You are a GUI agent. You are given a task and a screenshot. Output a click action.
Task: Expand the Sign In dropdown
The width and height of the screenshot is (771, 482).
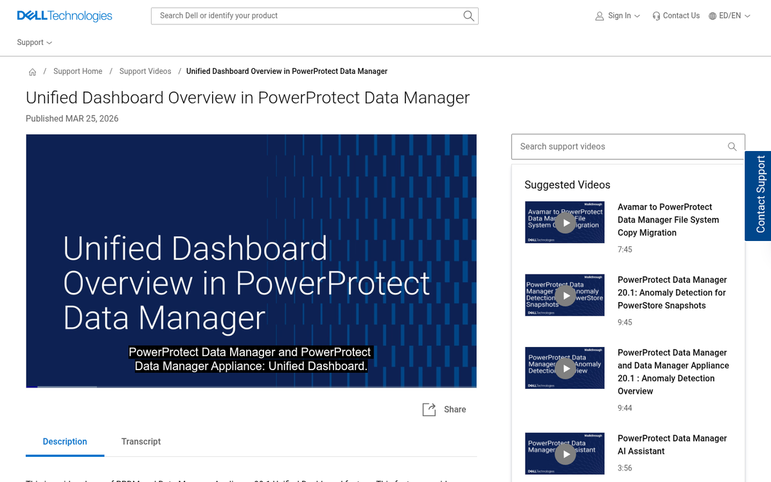coord(617,16)
